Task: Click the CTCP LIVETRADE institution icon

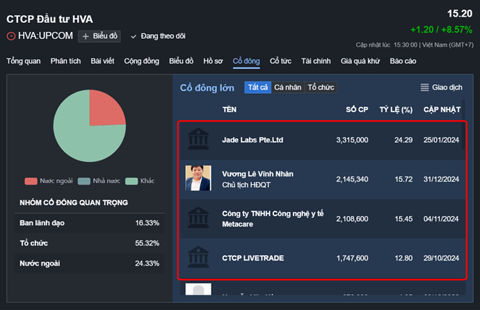Action: click(x=198, y=258)
